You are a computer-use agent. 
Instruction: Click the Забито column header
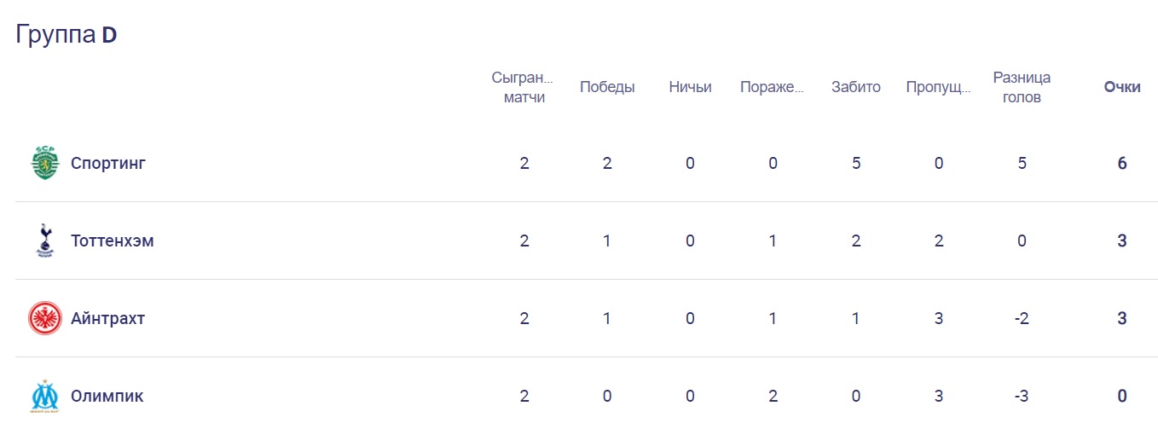click(x=856, y=87)
